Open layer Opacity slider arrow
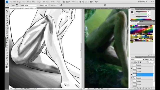Image resolution: width=160 pixels, height=90 pixels. [153, 59]
